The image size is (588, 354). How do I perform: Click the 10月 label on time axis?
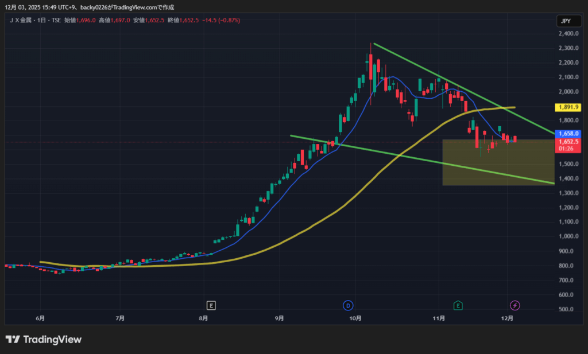355,318
